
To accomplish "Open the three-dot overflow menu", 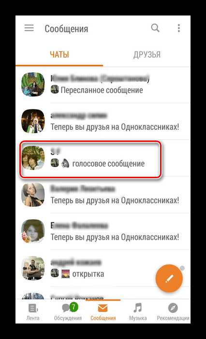I will (178, 28).
